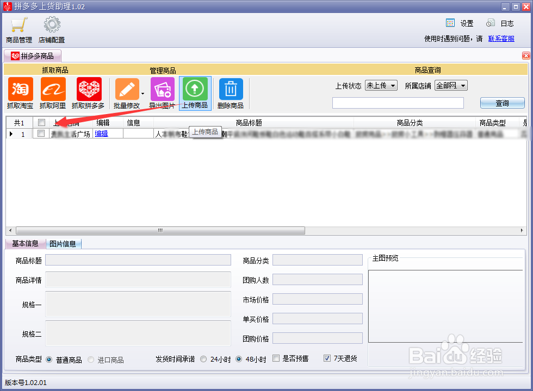Select 进口商品 radio button

pos(91,360)
